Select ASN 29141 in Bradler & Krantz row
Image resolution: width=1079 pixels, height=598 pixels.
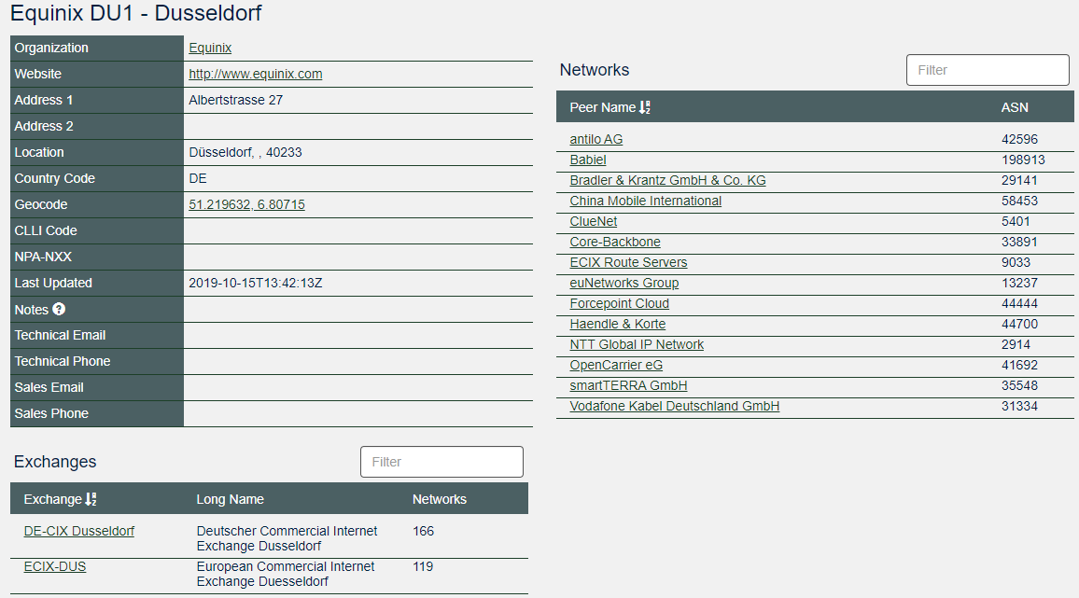[1019, 180]
